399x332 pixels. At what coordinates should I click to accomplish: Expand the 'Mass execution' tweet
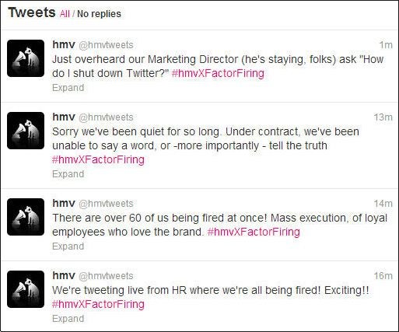[68, 246]
